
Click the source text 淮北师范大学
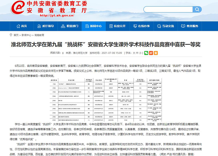(80, 53)
